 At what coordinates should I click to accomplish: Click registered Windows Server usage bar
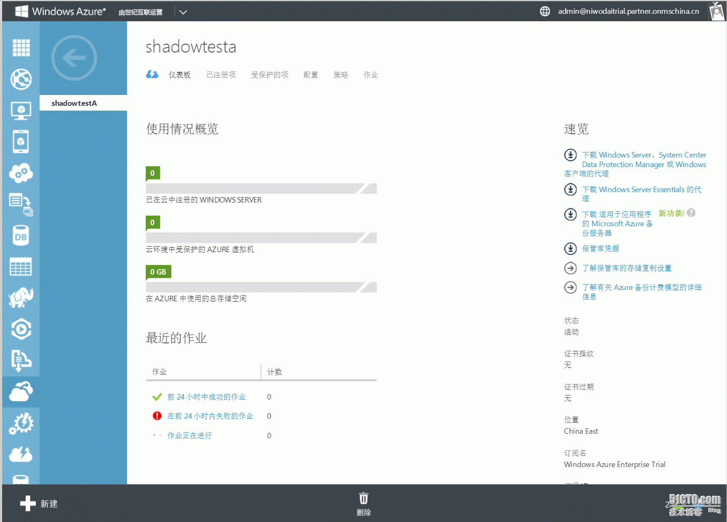pos(261,189)
